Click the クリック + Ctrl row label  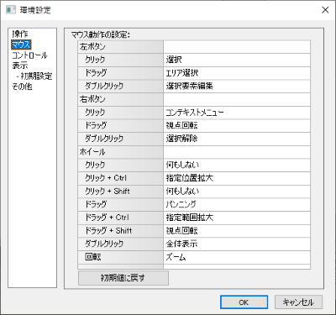click(106, 178)
